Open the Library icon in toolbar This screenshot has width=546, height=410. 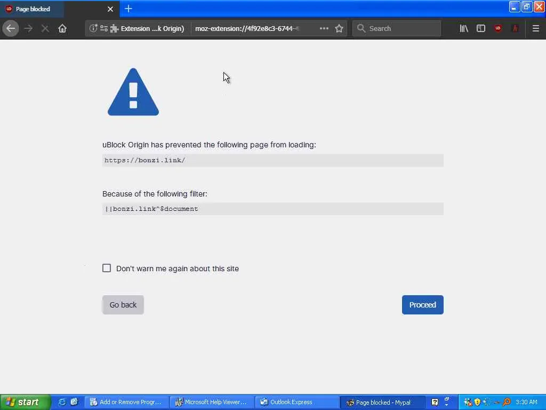(x=464, y=29)
